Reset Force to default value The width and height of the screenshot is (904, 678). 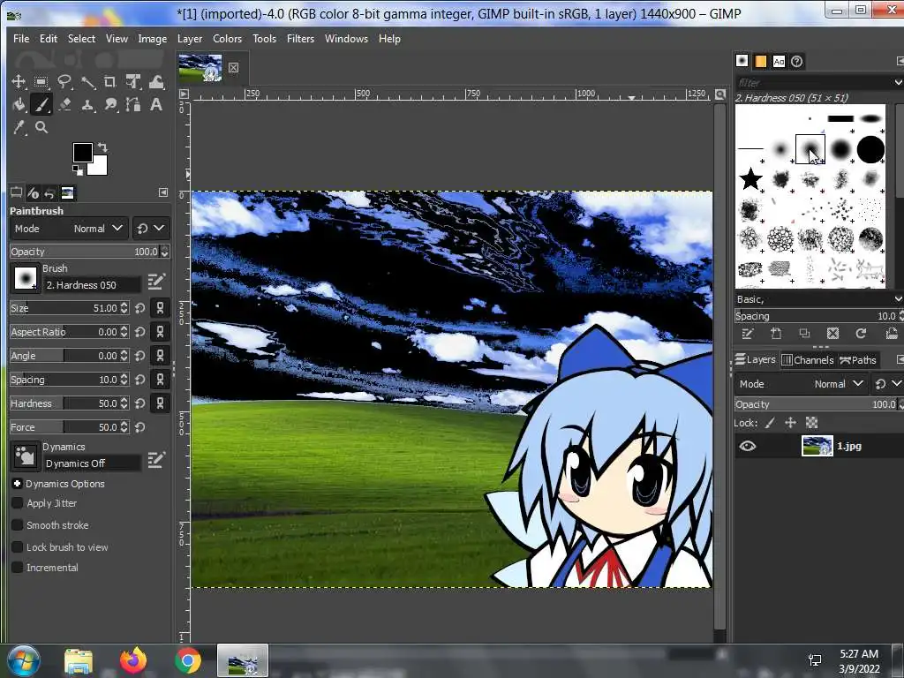(x=140, y=427)
